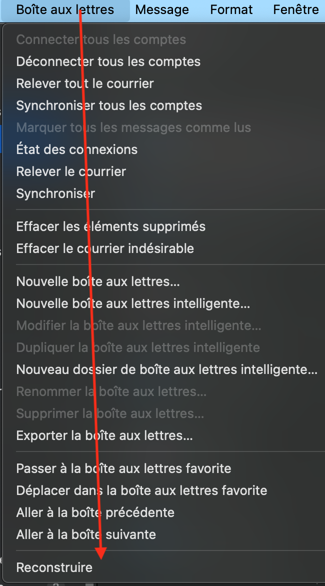Image resolution: width=325 pixels, height=586 pixels.
Task: Open État des connexions
Action: click(x=77, y=149)
